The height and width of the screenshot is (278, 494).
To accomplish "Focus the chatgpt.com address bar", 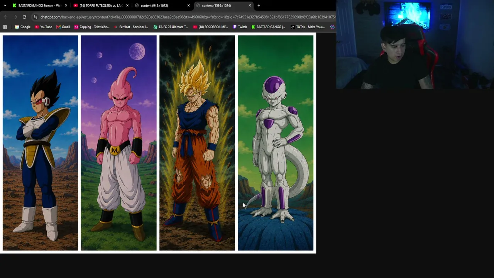I will coord(184,17).
